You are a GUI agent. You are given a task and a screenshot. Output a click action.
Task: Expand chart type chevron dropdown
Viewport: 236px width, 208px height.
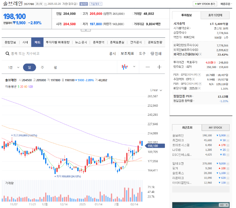[134, 67]
